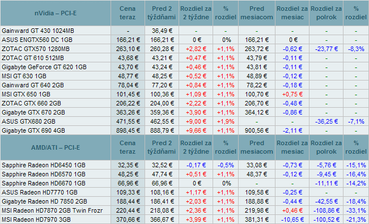The height and width of the screenshot is (224, 369).
Task: Click the Gigabyte GTX 670 2GB entry
Action: (x=33, y=112)
